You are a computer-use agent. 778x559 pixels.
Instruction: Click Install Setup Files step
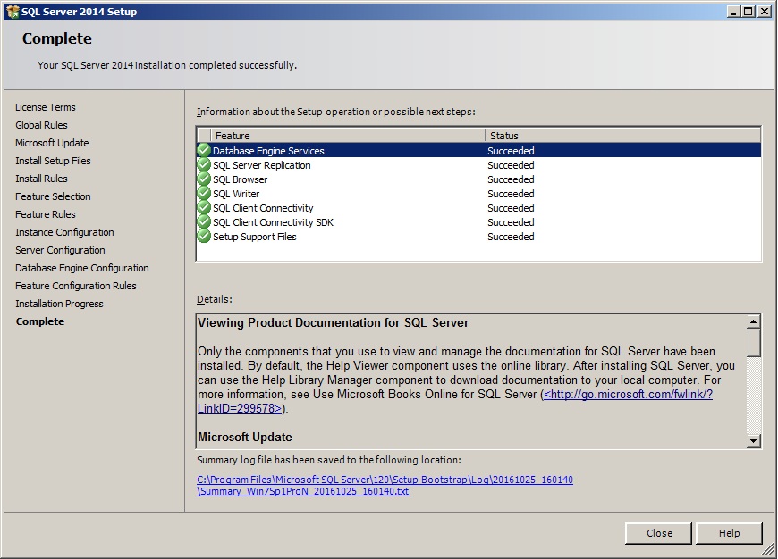click(53, 161)
